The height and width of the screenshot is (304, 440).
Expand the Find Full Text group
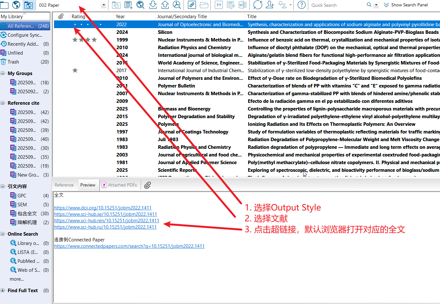pyautogui.click(x=3, y=291)
